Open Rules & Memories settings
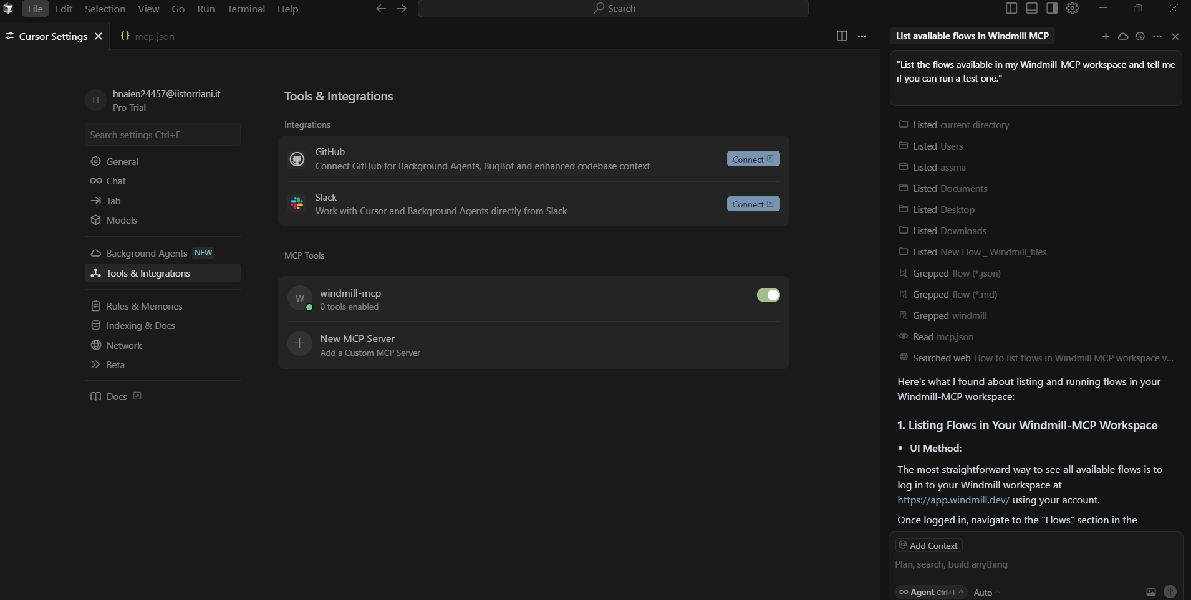Screen dimensions: 1191x600 (x=163, y=306)
